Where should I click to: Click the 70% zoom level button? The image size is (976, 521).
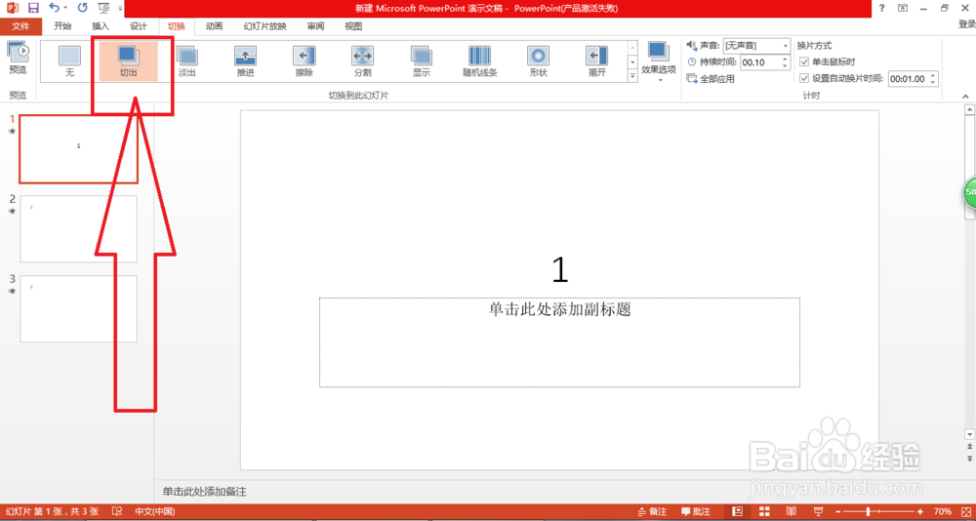tap(943, 511)
